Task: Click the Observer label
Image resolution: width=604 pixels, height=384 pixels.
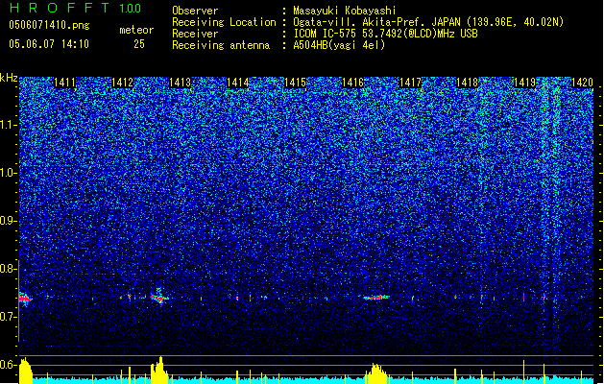Action: [x=195, y=11]
